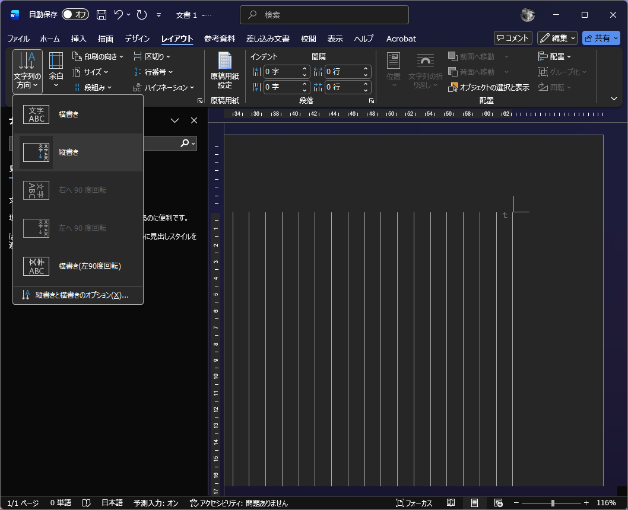This screenshot has width=628, height=510.
Task: Toggle 自動保存 on
Action: [x=75, y=14]
